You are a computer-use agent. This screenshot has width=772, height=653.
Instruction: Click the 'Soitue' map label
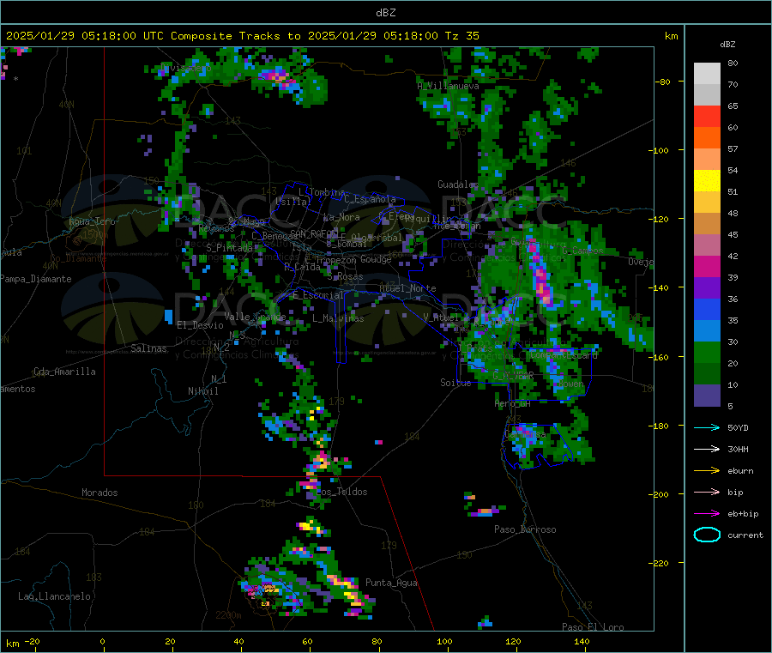click(x=455, y=382)
